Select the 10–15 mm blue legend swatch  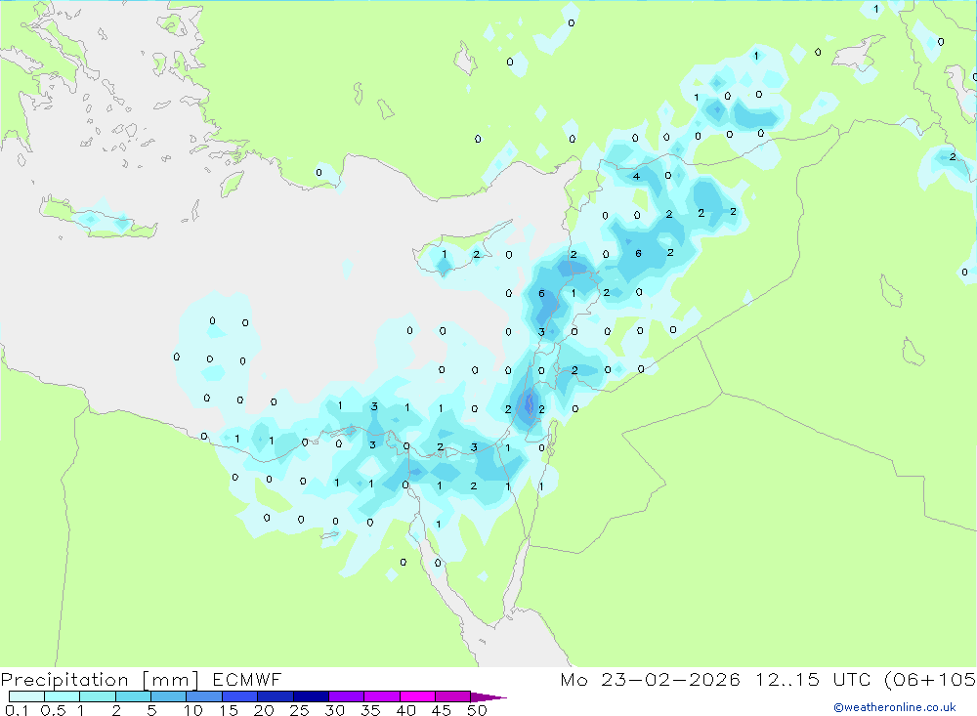coord(204,696)
